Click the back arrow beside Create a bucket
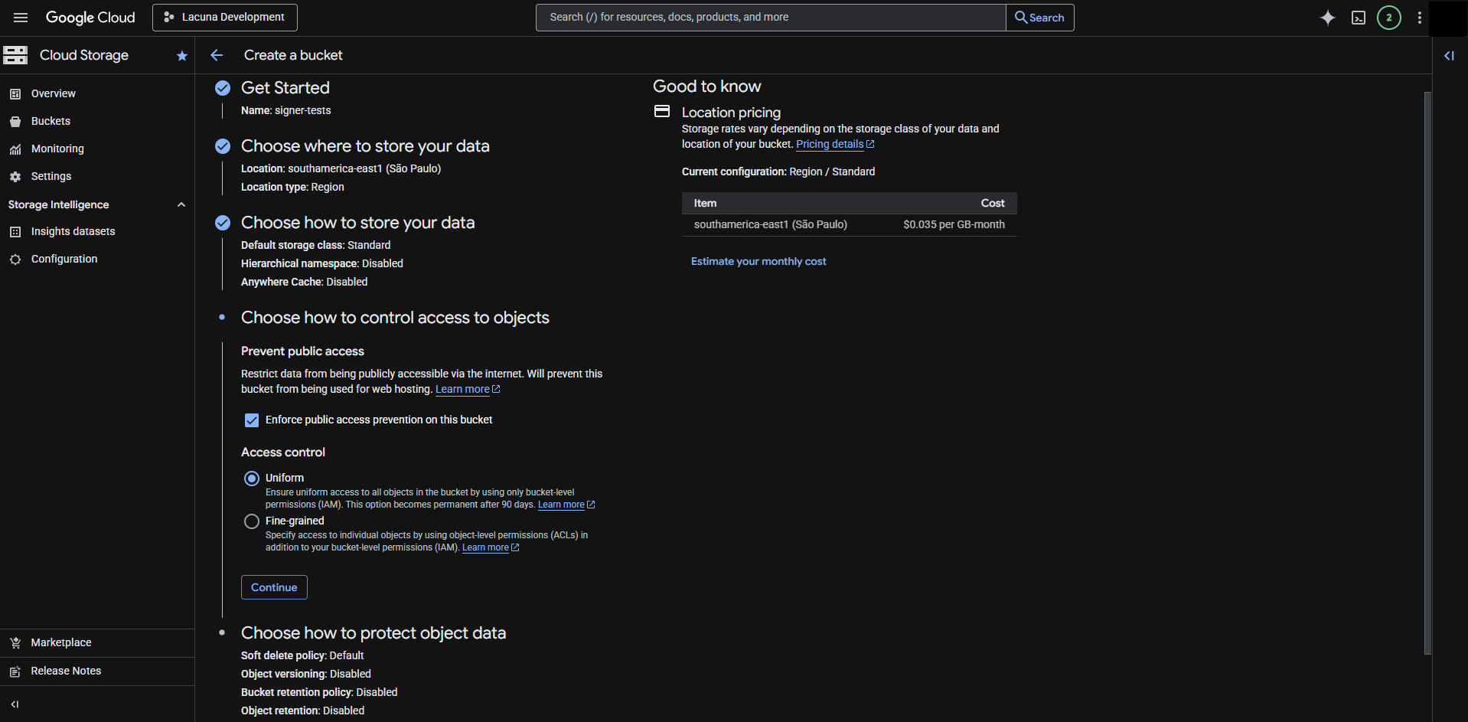This screenshot has width=1468, height=722. coord(217,55)
